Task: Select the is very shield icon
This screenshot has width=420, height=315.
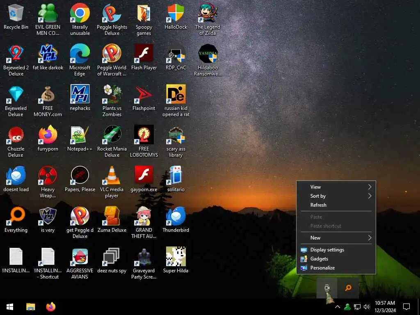Action: [x=48, y=220]
